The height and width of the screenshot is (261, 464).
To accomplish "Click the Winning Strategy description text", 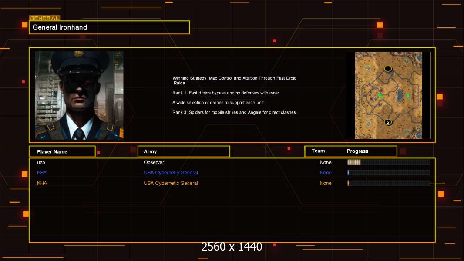I will tap(234, 80).
